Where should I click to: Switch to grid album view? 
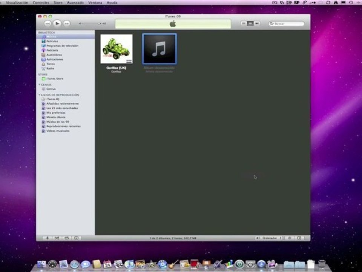(x=250, y=23)
